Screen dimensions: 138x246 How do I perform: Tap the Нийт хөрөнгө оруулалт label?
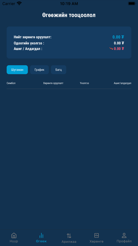(32, 37)
